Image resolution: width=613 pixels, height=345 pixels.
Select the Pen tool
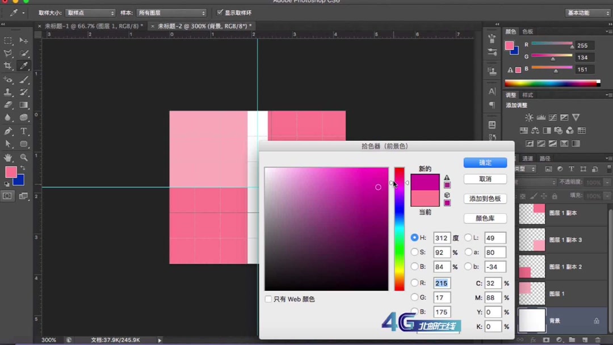pos(9,131)
